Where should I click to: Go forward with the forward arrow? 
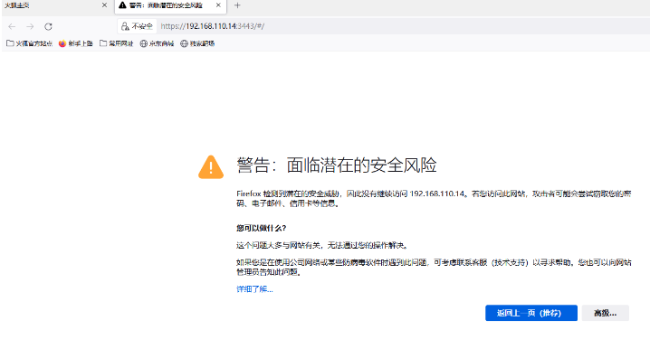pyautogui.click(x=30, y=26)
